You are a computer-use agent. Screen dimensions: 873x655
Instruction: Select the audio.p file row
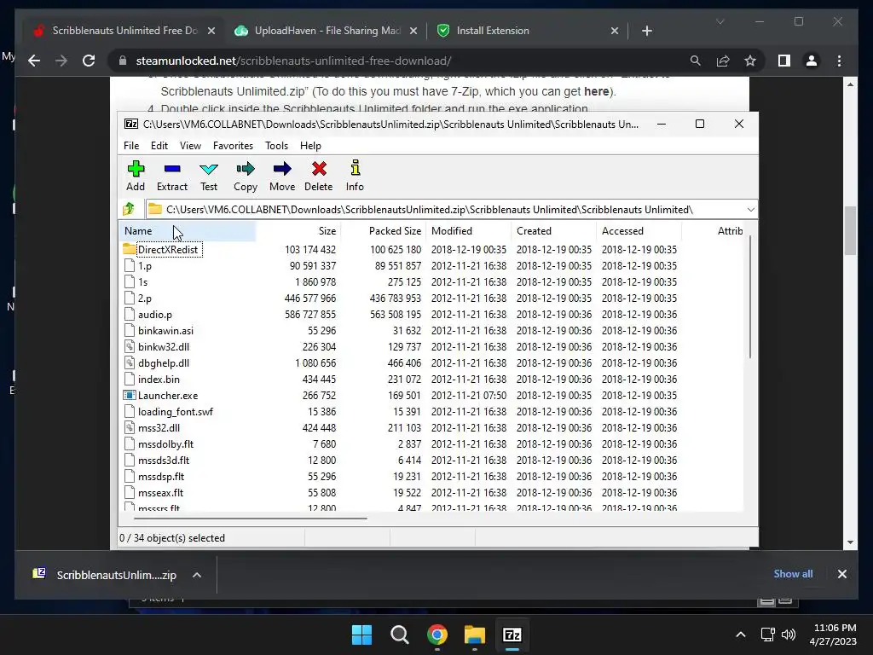[x=431, y=314]
